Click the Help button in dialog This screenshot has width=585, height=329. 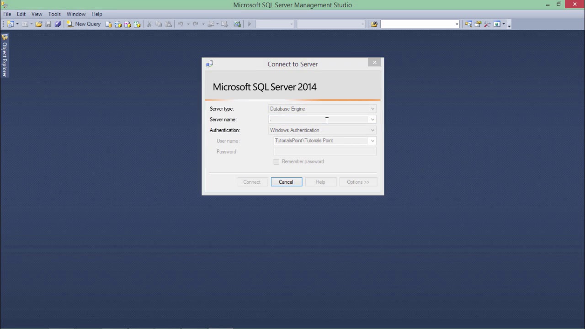[x=321, y=182]
